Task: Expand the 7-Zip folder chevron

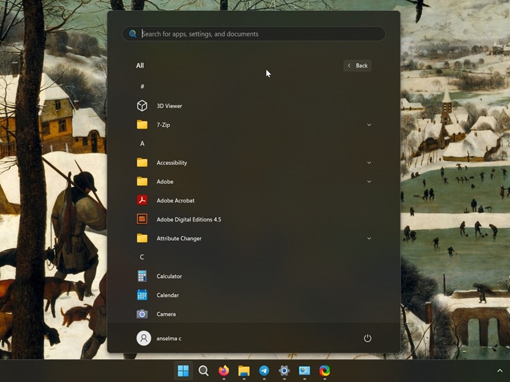Action: pyautogui.click(x=369, y=125)
